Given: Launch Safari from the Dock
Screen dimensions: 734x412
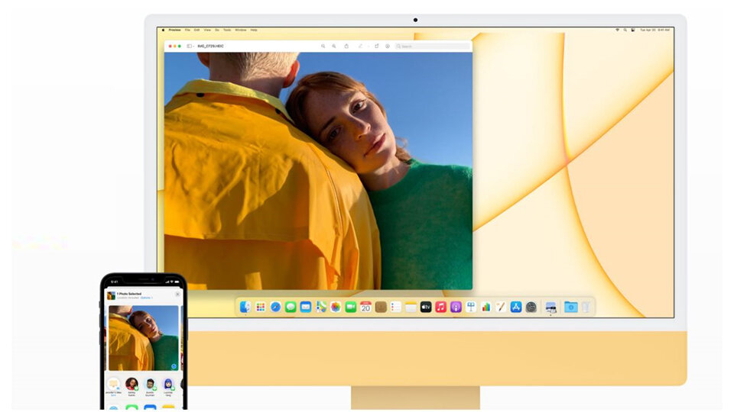Looking at the screenshot, I should pyautogui.click(x=275, y=307).
